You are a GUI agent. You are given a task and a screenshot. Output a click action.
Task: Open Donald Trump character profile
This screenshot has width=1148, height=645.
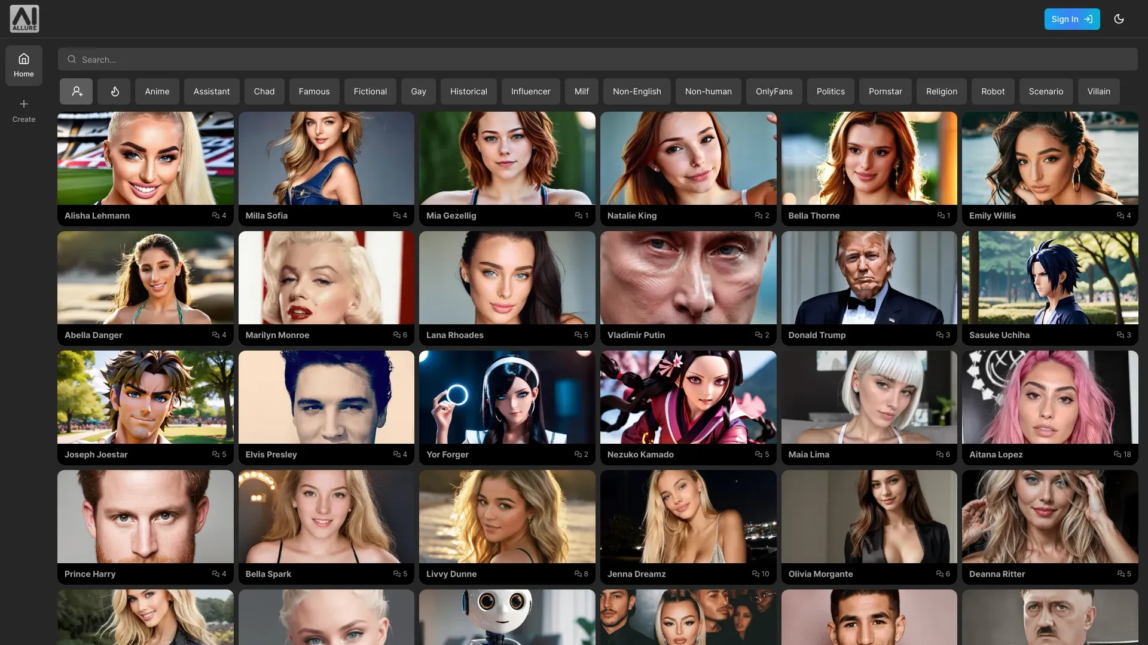(x=869, y=287)
